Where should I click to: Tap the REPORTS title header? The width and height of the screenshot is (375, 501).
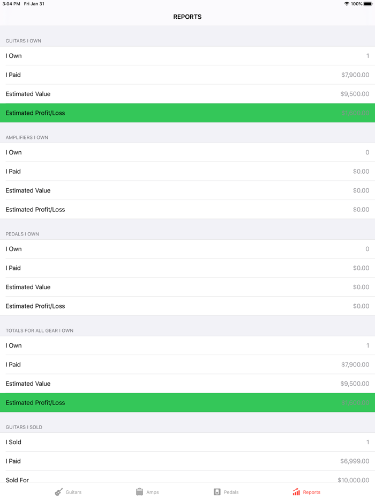(x=187, y=17)
